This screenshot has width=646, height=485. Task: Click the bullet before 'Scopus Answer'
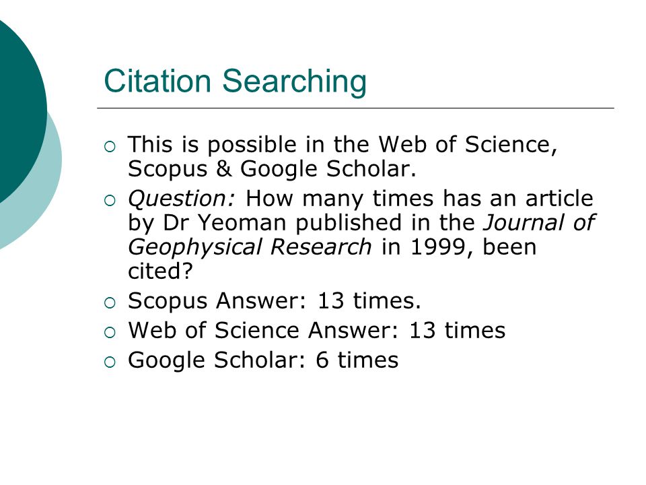pyautogui.click(x=110, y=303)
